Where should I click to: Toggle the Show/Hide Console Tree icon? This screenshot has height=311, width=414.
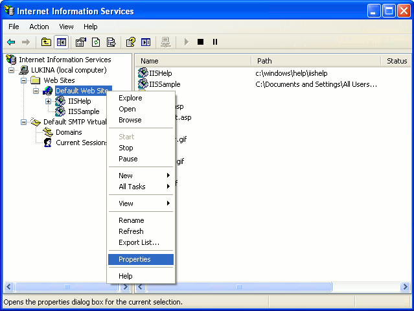pyautogui.click(x=62, y=42)
